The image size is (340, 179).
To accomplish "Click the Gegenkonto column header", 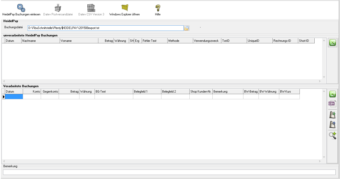I will [x=50, y=92].
